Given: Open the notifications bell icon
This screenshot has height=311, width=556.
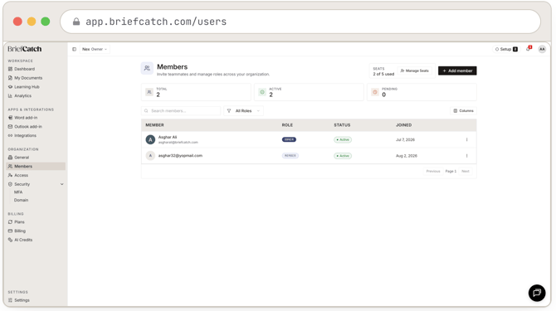Looking at the screenshot, I should point(529,49).
